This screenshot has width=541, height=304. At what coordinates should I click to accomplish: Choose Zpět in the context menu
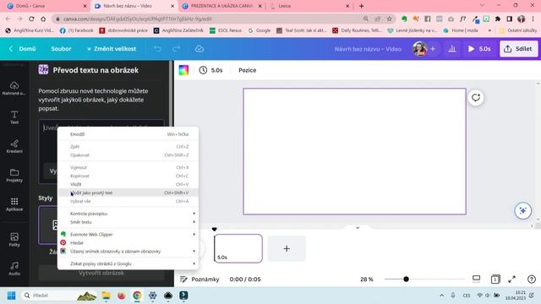coord(128,146)
